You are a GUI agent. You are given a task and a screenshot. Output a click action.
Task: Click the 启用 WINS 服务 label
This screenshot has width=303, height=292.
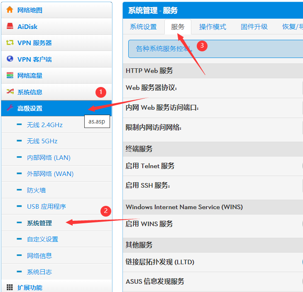149,224
